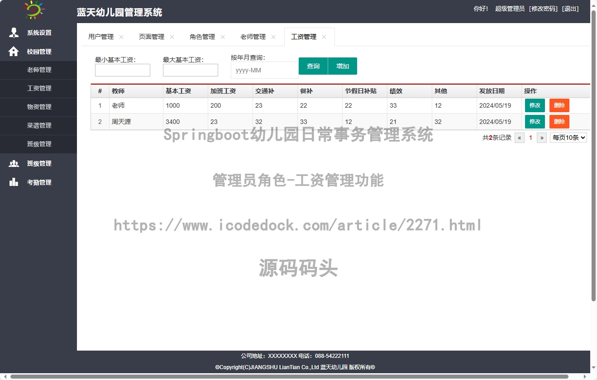597x380 pixels.
Task: Click the 共2条记录 record count text
Action: click(497, 138)
